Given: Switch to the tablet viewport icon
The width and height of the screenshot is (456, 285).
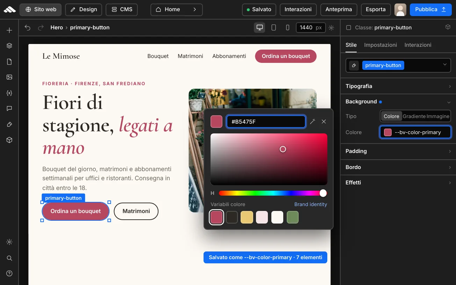Looking at the screenshot, I should coord(274,28).
